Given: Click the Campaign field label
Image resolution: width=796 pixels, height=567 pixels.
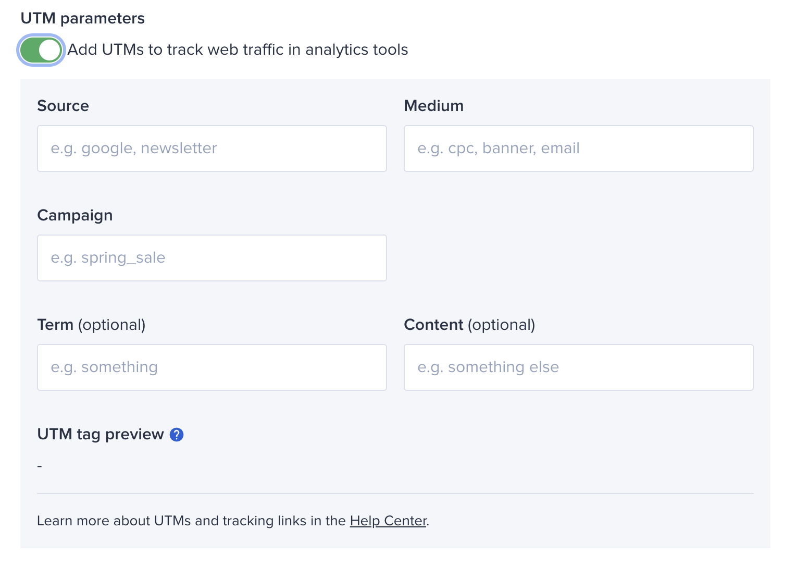Looking at the screenshot, I should 75,216.
